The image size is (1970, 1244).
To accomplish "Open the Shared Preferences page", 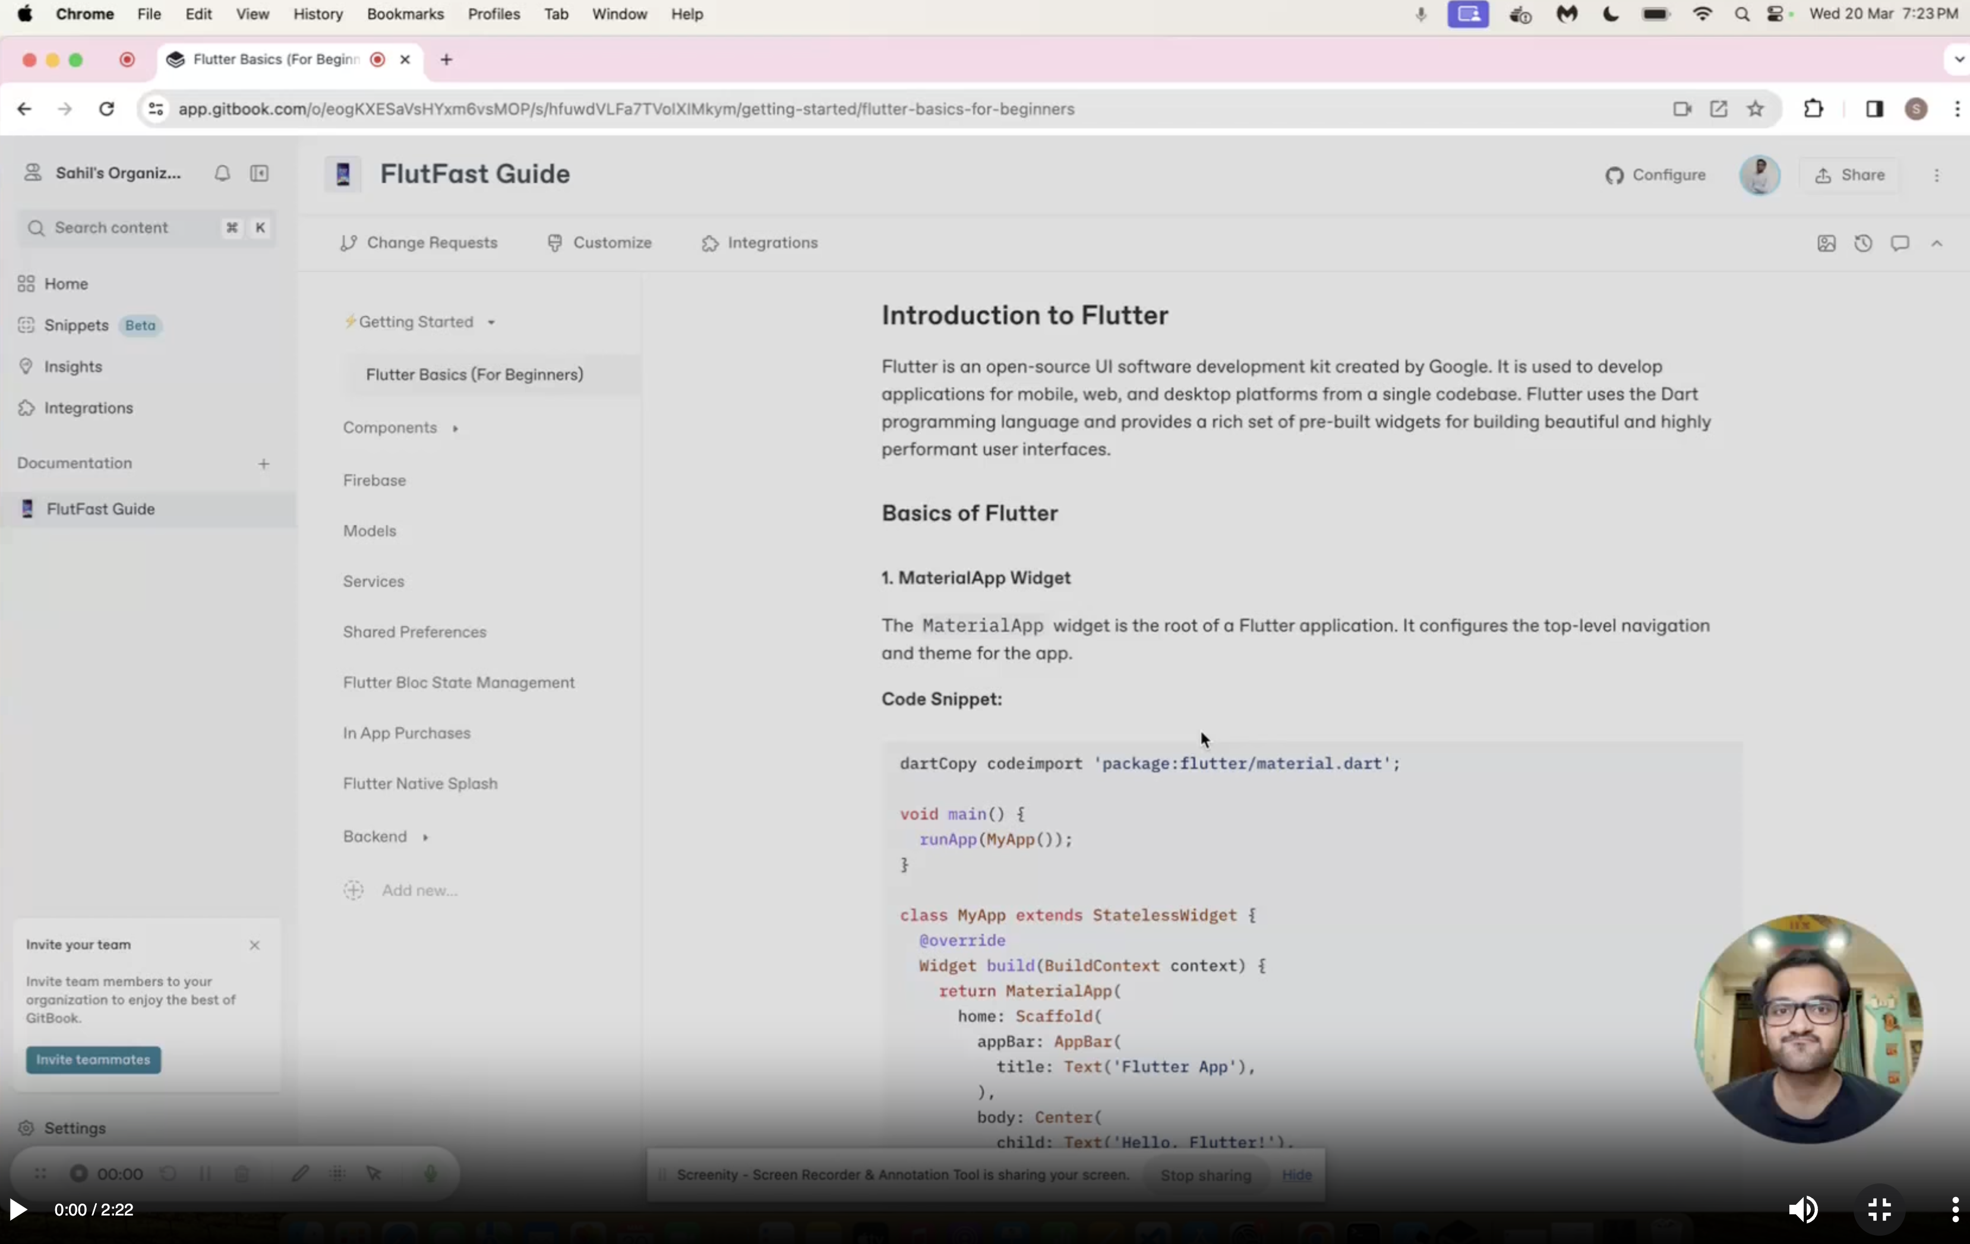I will point(415,632).
